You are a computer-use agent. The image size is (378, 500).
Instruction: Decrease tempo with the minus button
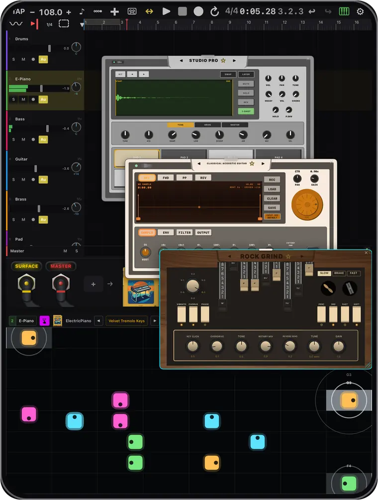tap(32, 12)
